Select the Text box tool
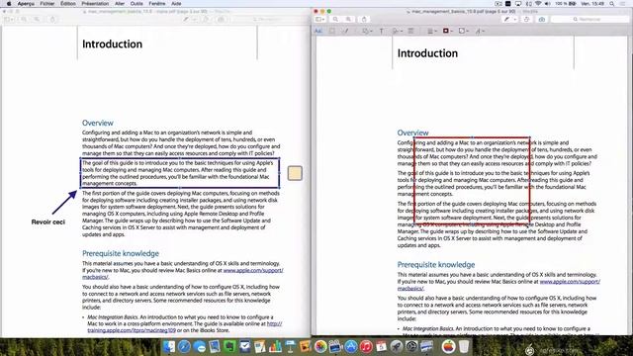The image size is (633, 356). (x=382, y=31)
